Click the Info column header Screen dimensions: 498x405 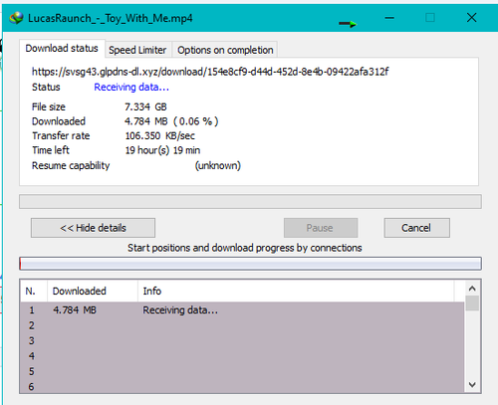(296, 291)
